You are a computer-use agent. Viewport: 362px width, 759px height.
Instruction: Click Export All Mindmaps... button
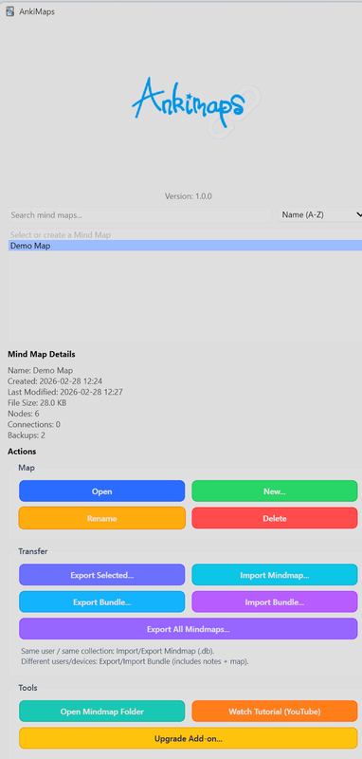(188, 629)
